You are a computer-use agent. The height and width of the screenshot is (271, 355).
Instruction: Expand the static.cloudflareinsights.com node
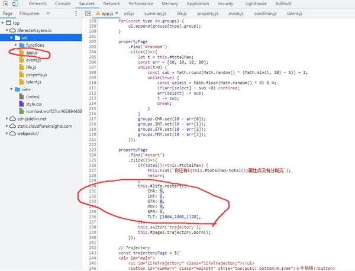coord(7,126)
